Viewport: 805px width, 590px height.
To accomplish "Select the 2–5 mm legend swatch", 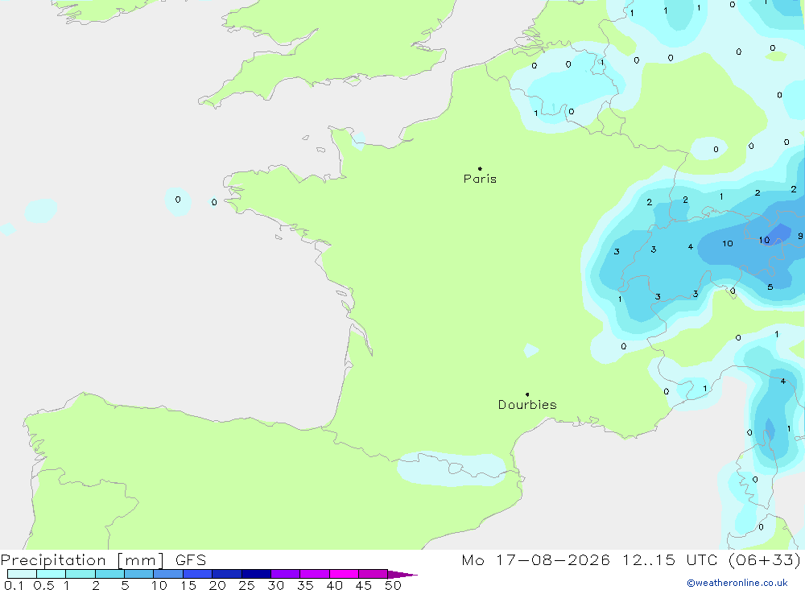I will tap(109, 574).
